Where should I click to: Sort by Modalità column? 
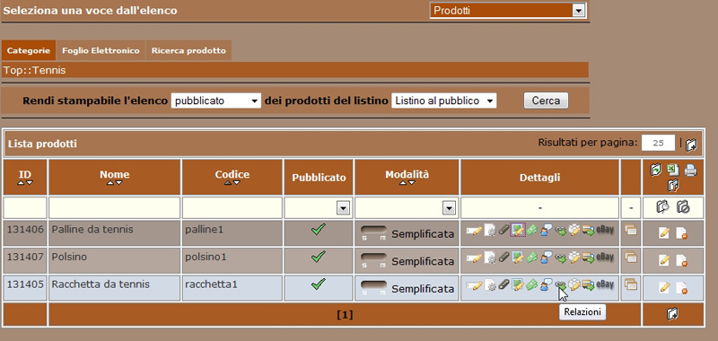coord(407,177)
